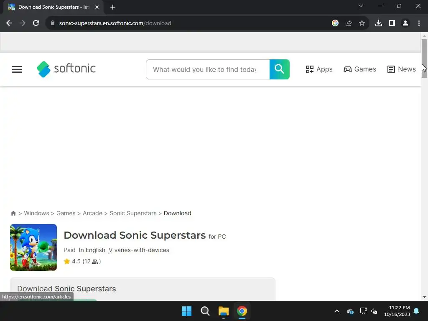
Task: Click the 4.5 star rating
Action: [72, 261]
